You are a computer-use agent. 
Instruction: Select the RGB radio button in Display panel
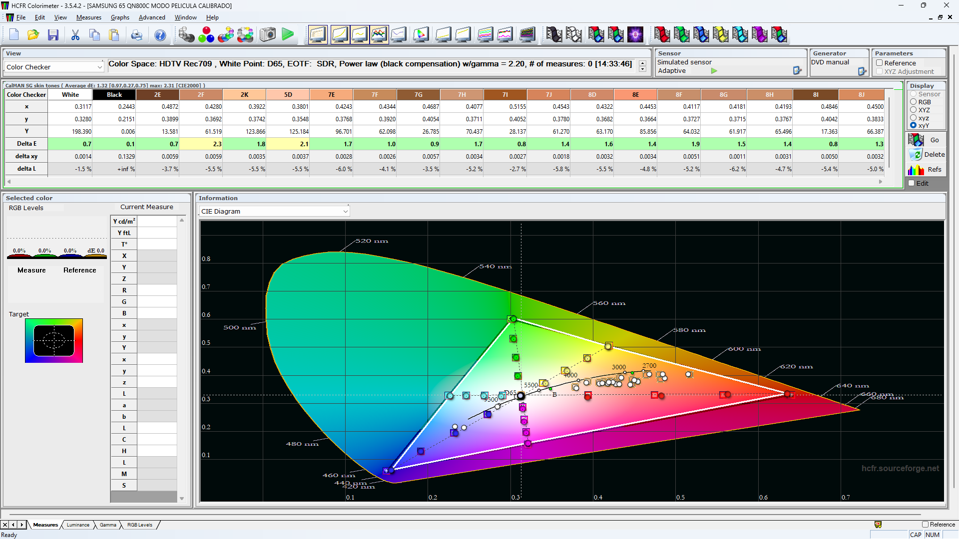coord(913,102)
